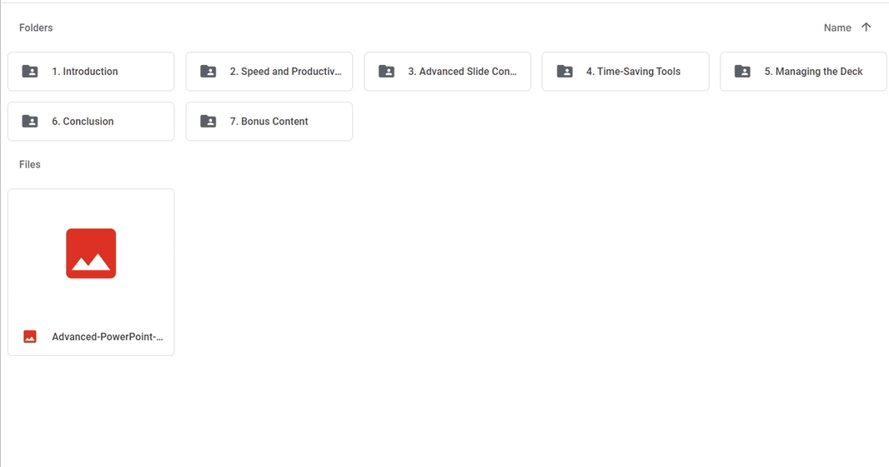Click the shared folder icon beside 1. Introduction
This screenshot has height=467, width=889.
[x=30, y=72]
